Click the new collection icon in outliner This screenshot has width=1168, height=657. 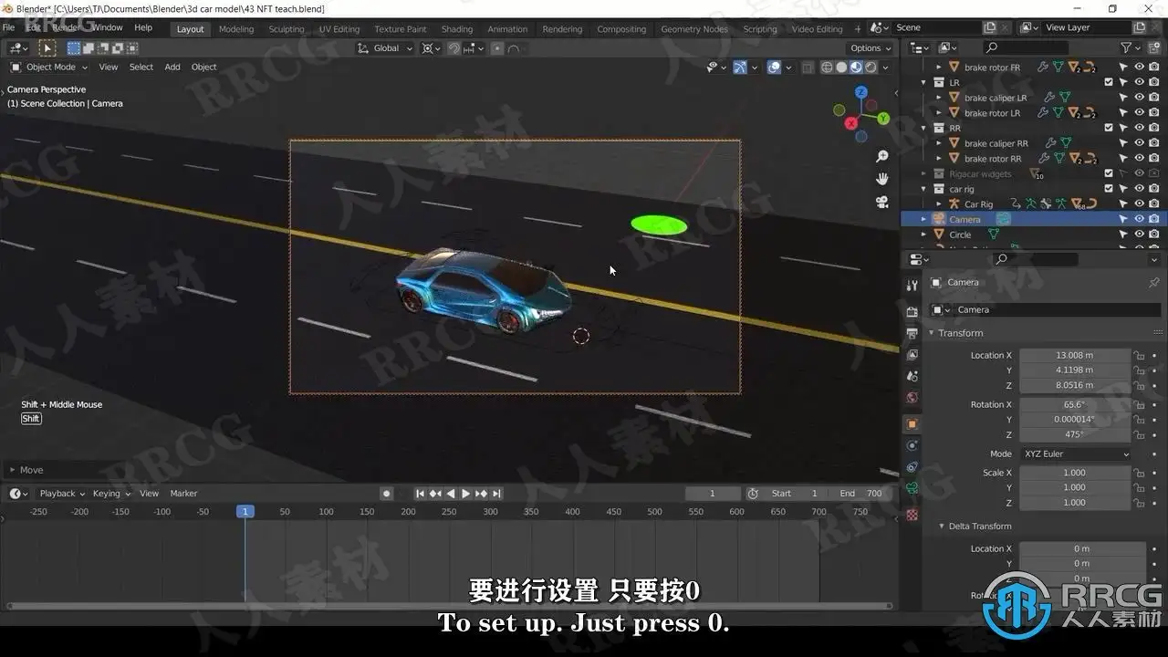pos(1153,47)
